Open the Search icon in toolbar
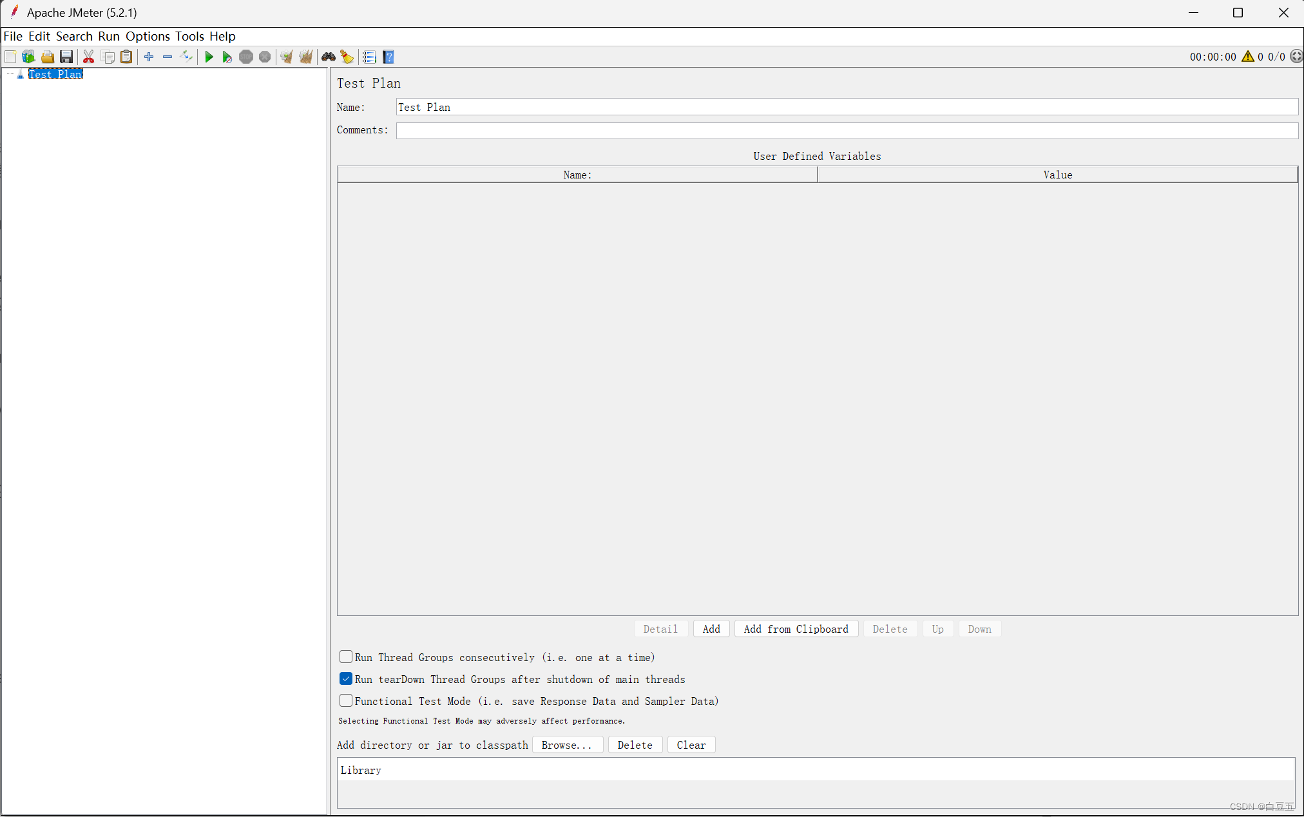Image resolution: width=1304 pixels, height=817 pixels. 329,57
